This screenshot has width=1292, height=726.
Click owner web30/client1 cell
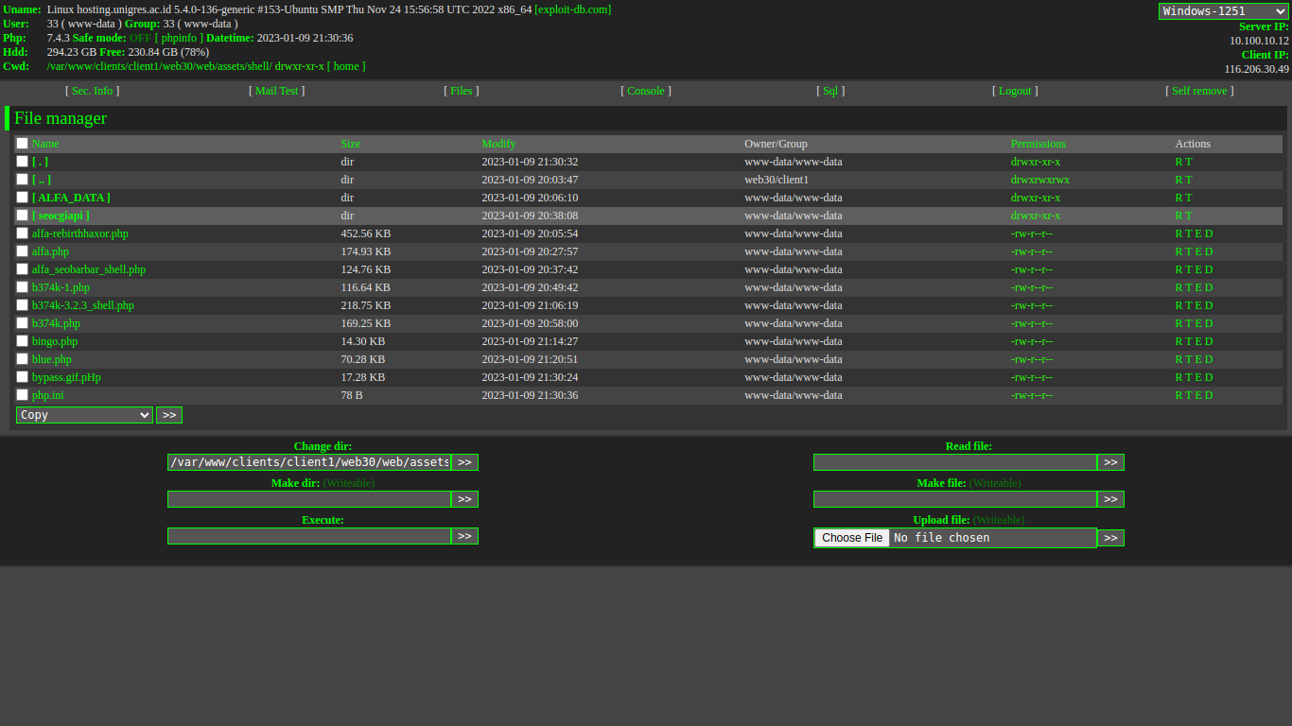pyautogui.click(x=777, y=180)
